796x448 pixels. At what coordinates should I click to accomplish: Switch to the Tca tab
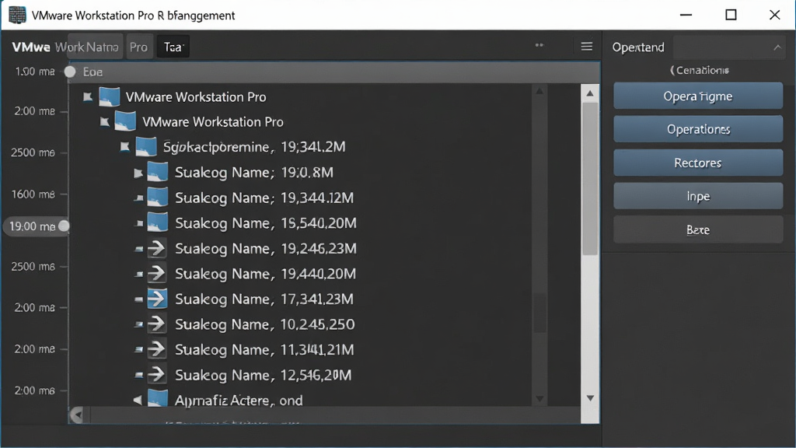point(173,47)
